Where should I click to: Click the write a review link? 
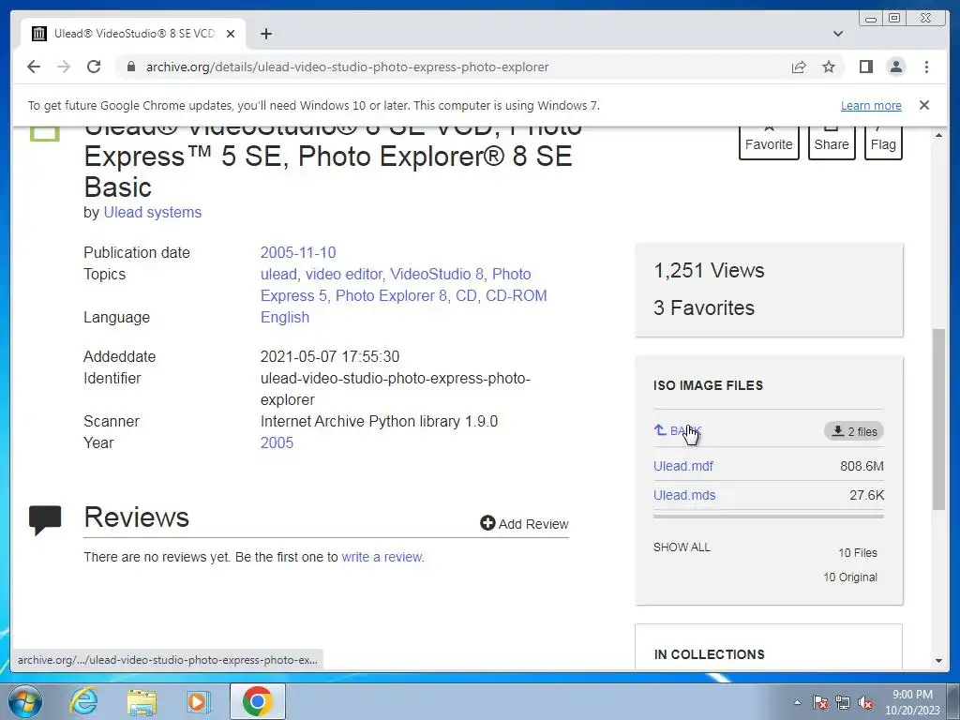coord(382,557)
